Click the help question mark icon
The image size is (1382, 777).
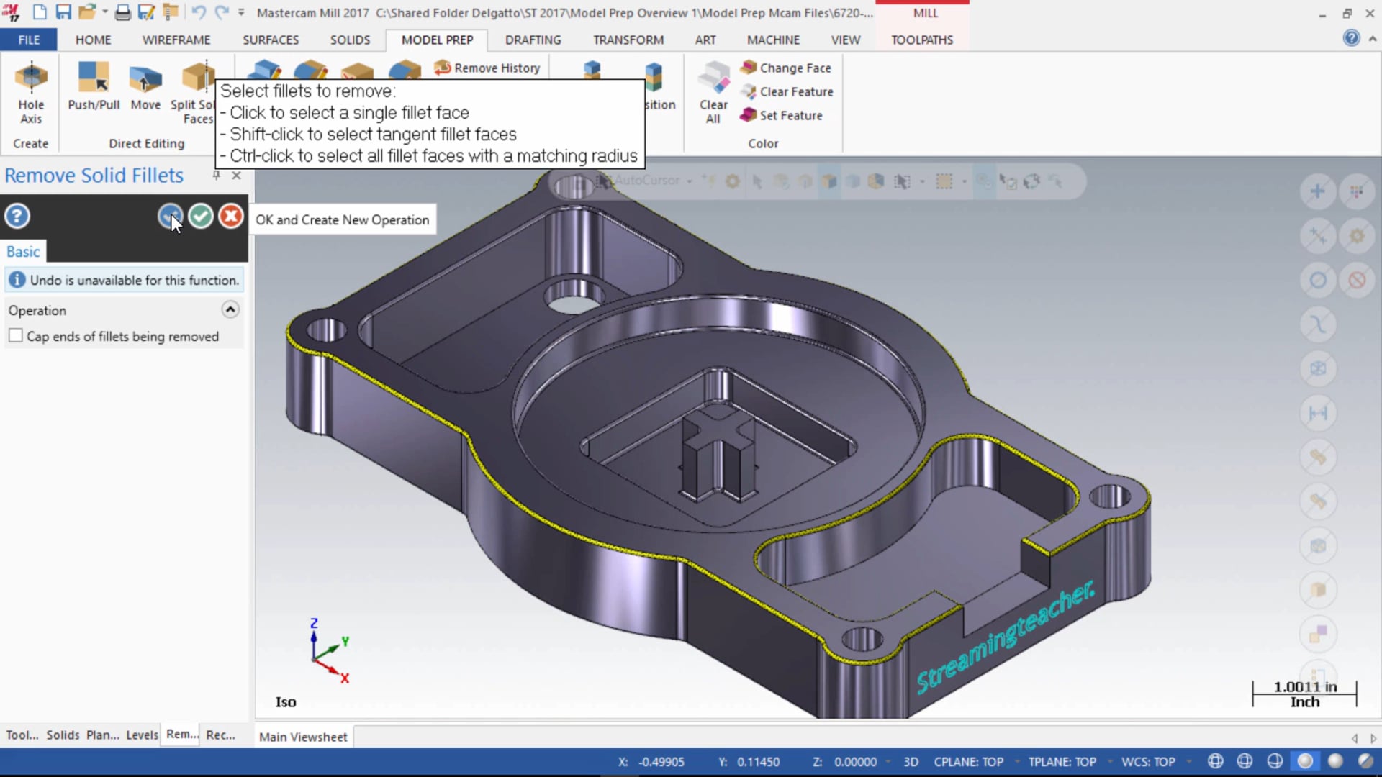click(x=17, y=215)
